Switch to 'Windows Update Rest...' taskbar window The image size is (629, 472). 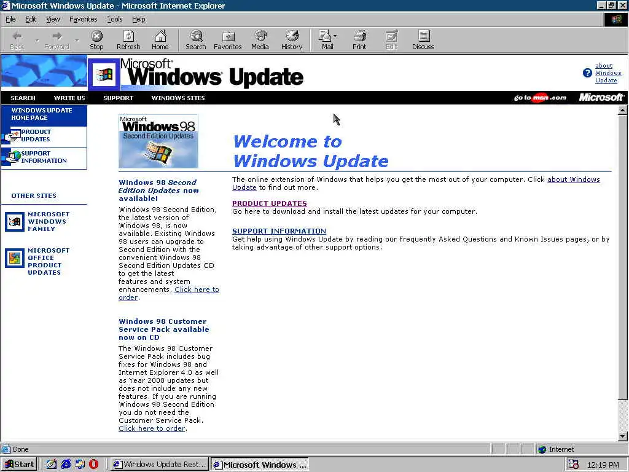[x=159, y=465]
